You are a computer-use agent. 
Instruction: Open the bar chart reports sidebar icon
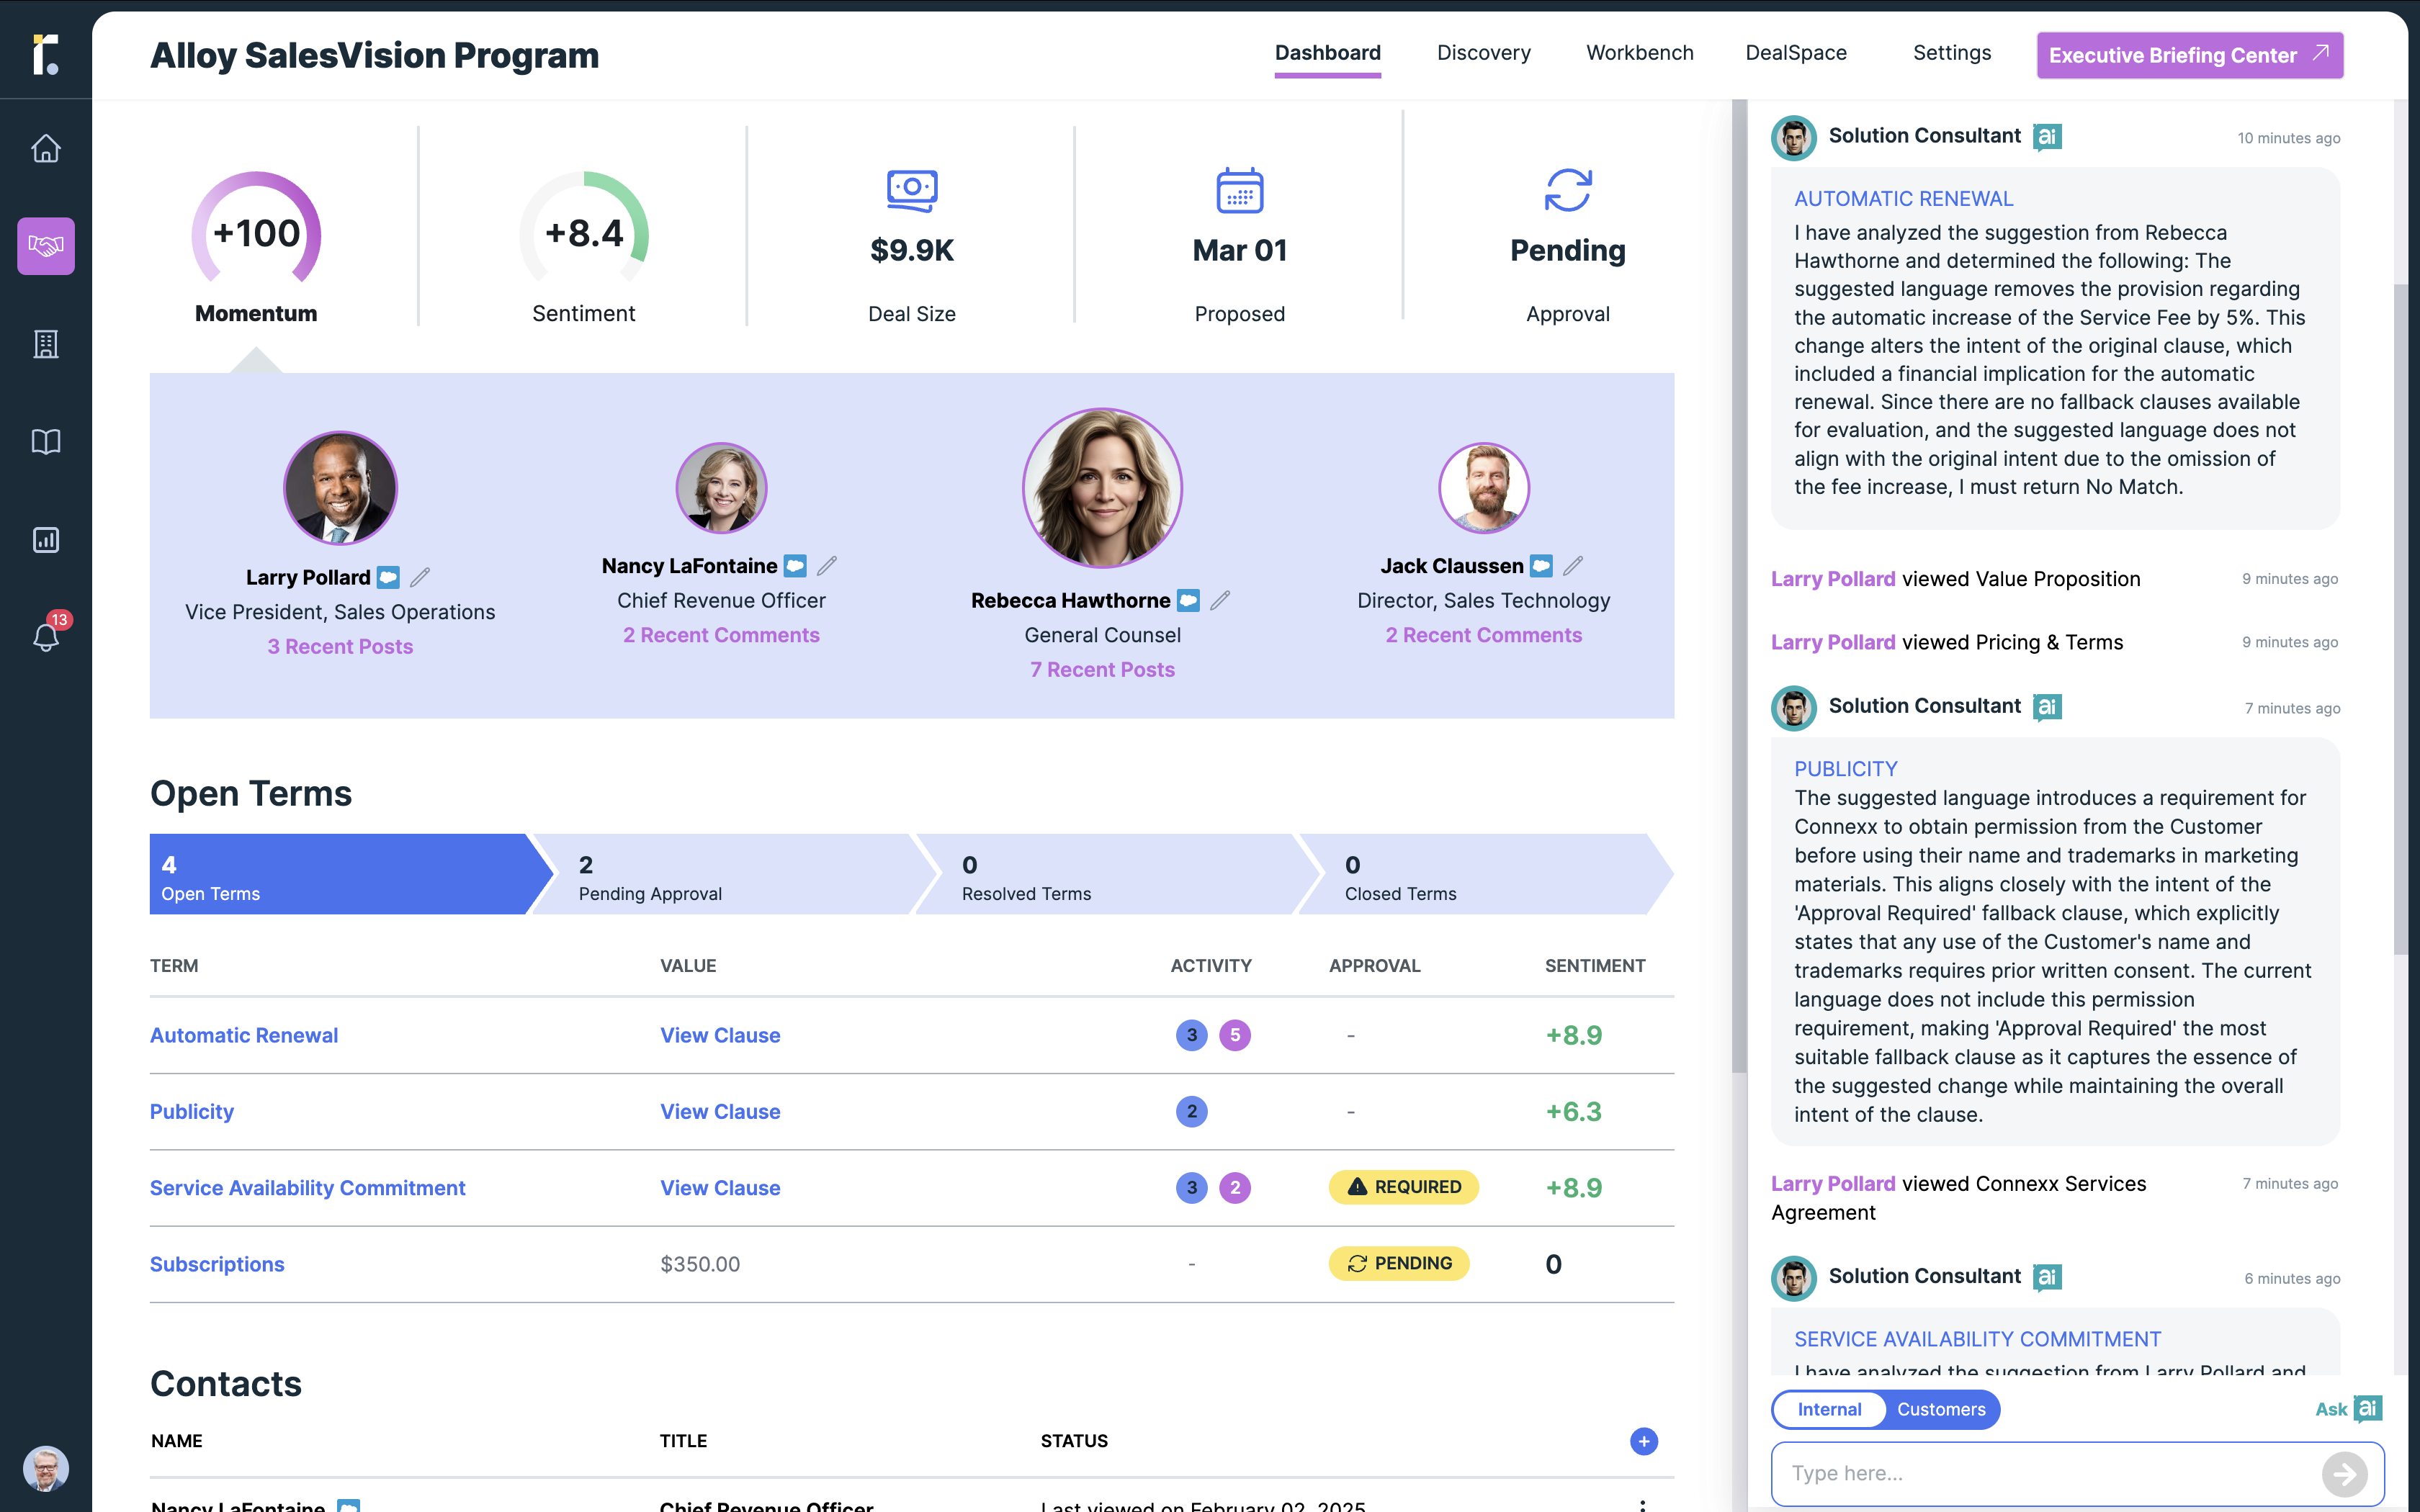pyautogui.click(x=46, y=540)
